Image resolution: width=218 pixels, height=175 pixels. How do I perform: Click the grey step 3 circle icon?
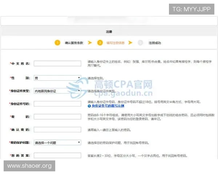point(140,43)
